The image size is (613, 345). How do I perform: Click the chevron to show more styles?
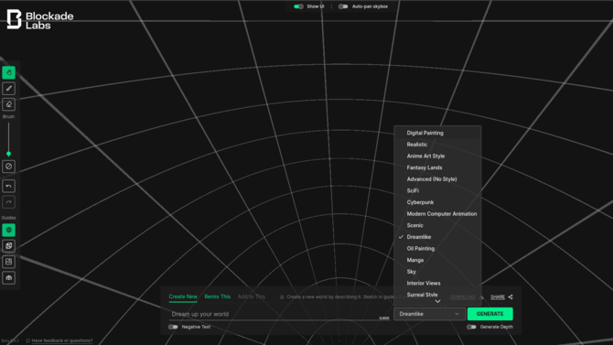click(x=437, y=301)
